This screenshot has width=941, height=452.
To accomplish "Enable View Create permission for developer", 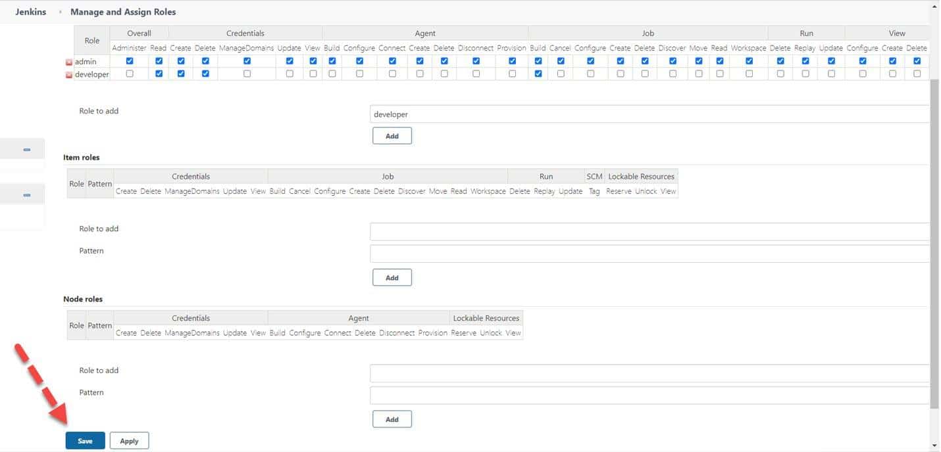I will (x=892, y=74).
